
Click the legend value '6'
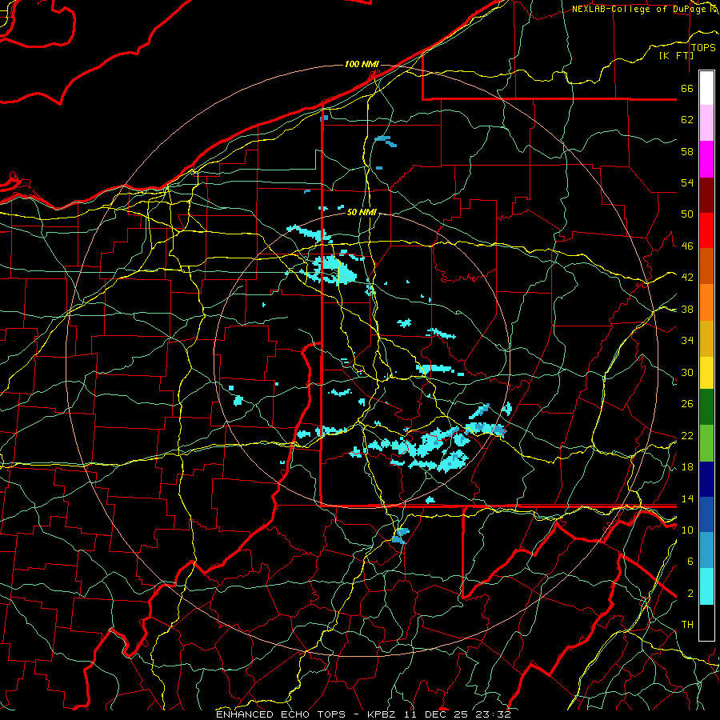coord(690,562)
